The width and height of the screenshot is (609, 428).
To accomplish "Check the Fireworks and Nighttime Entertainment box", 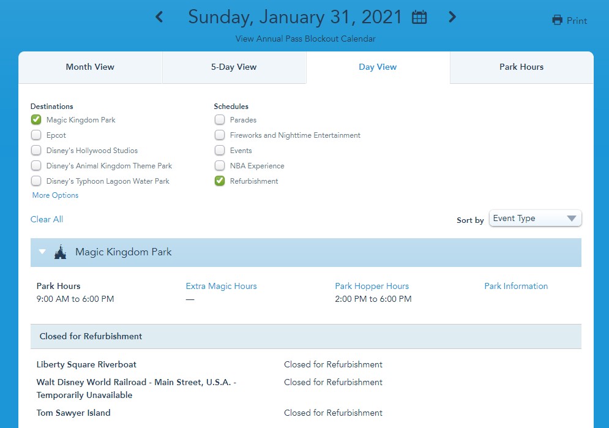I will pos(220,135).
